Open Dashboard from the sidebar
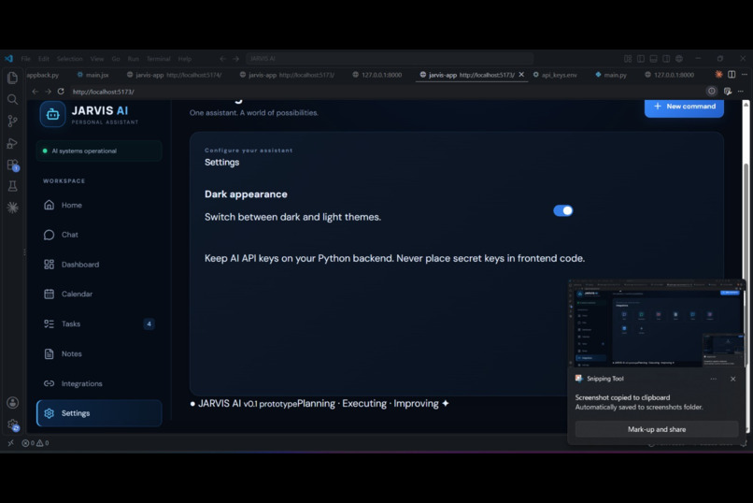This screenshot has height=503, width=753. tap(99, 265)
